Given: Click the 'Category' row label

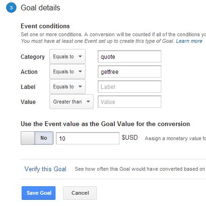Looking at the screenshot, I should pos(32,57).
